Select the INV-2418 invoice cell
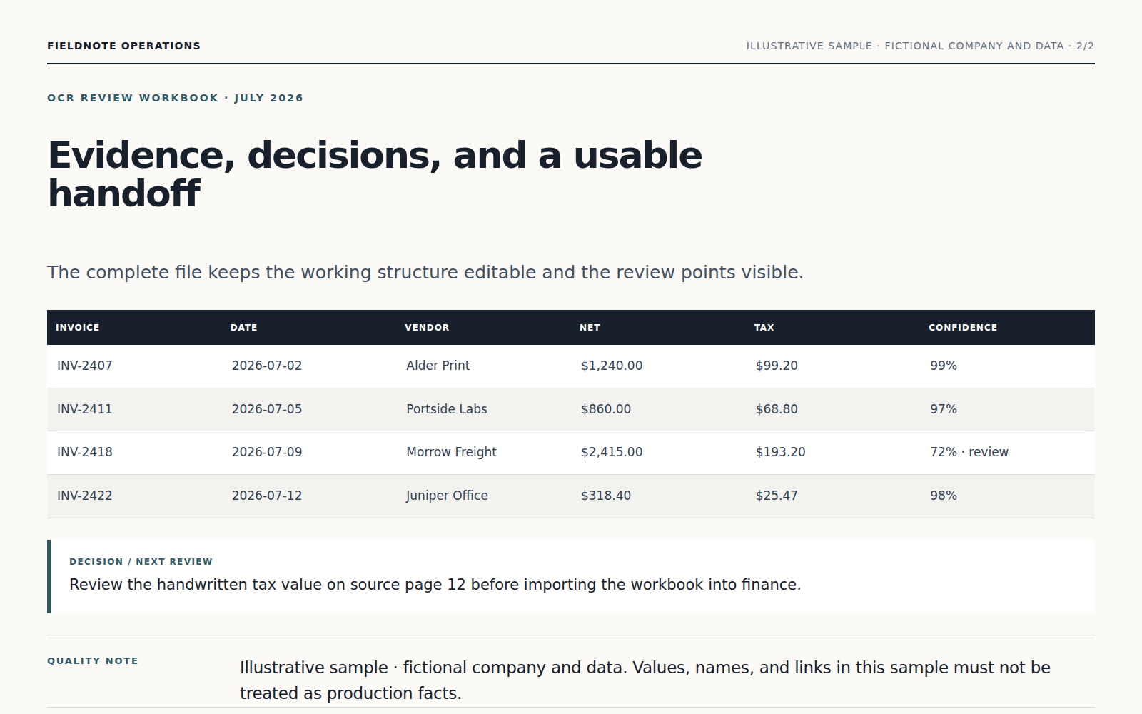 [x=85, y=452]
